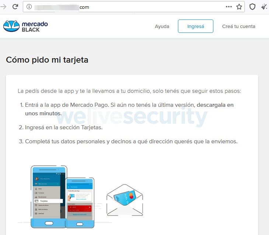The image size is (269, 235).
Task: Open the page actions three-dot menu
Action: (x=229, y=7)
